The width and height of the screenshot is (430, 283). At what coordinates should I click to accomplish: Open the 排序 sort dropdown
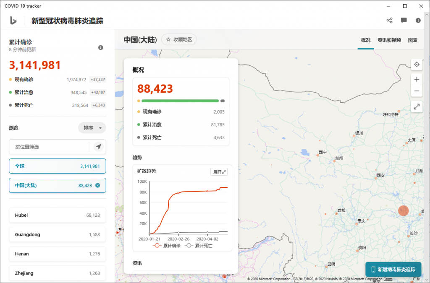point(92,128)
